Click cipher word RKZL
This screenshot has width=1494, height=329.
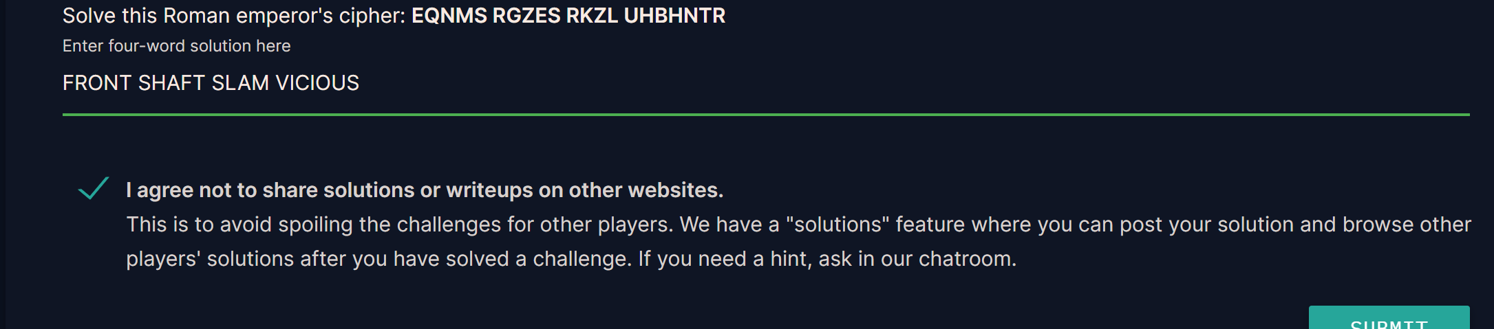(x=592, y=16)
